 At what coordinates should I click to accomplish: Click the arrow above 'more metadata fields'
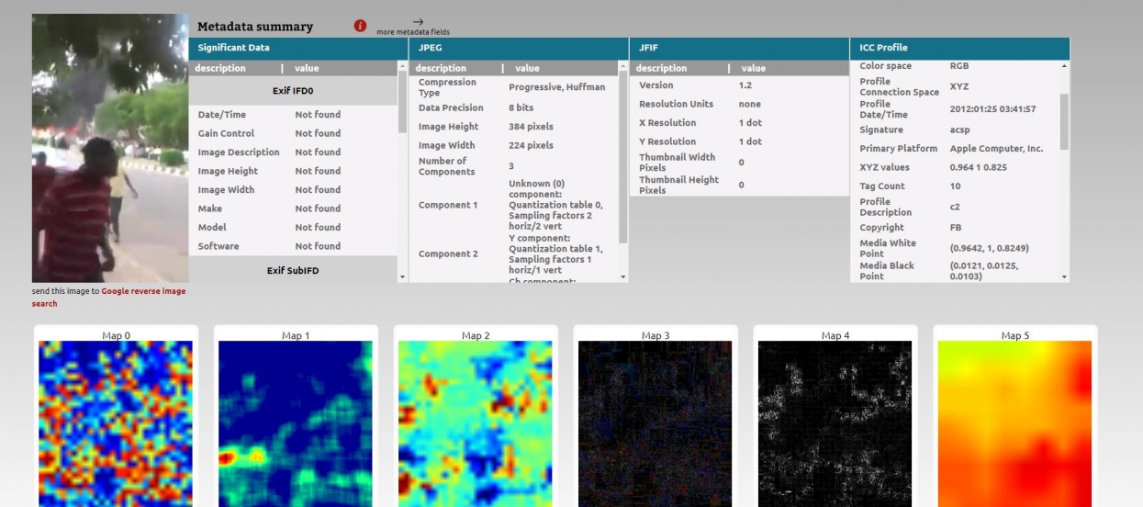(418, 21)
